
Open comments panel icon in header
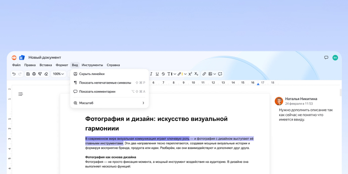326,57
